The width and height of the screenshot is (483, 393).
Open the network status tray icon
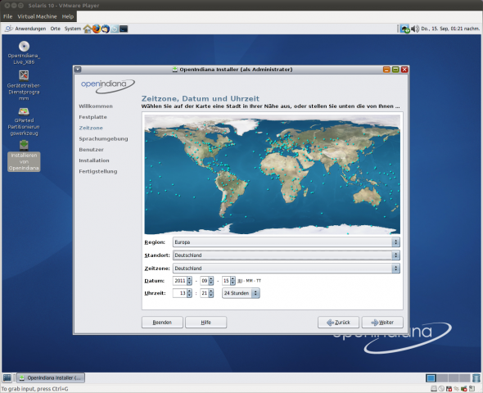pos(404,29)
